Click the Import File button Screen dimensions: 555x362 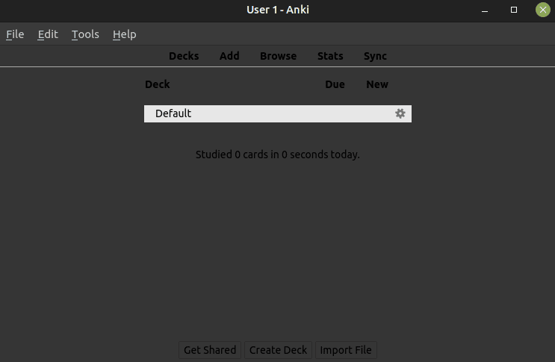(x=346, y=350)
